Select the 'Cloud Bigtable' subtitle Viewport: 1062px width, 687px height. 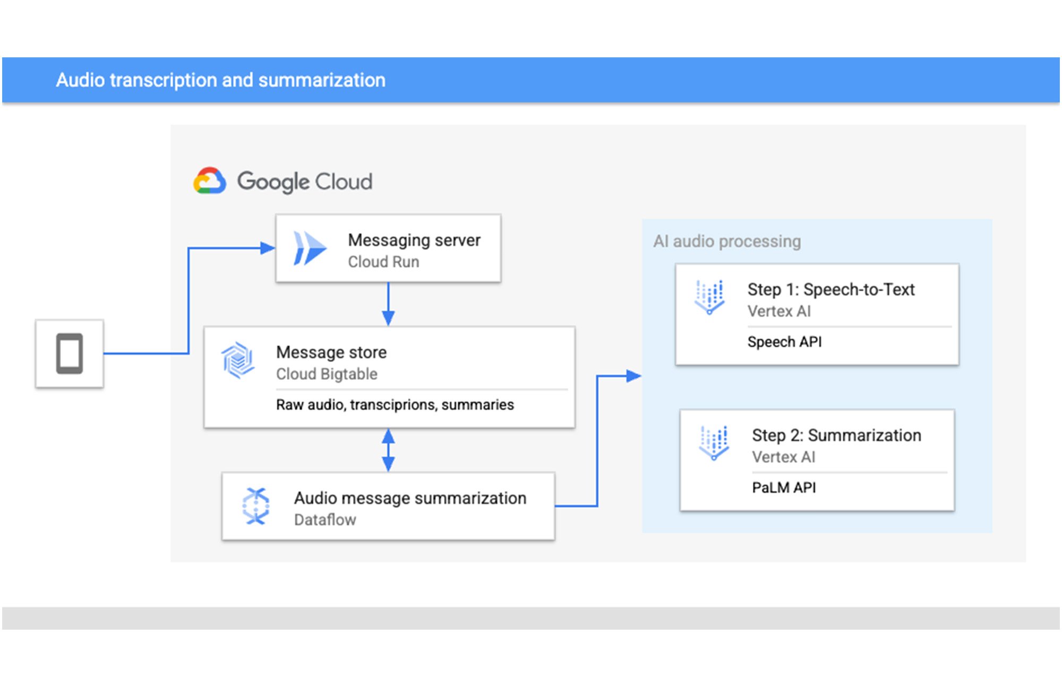[x=327, y=374]
